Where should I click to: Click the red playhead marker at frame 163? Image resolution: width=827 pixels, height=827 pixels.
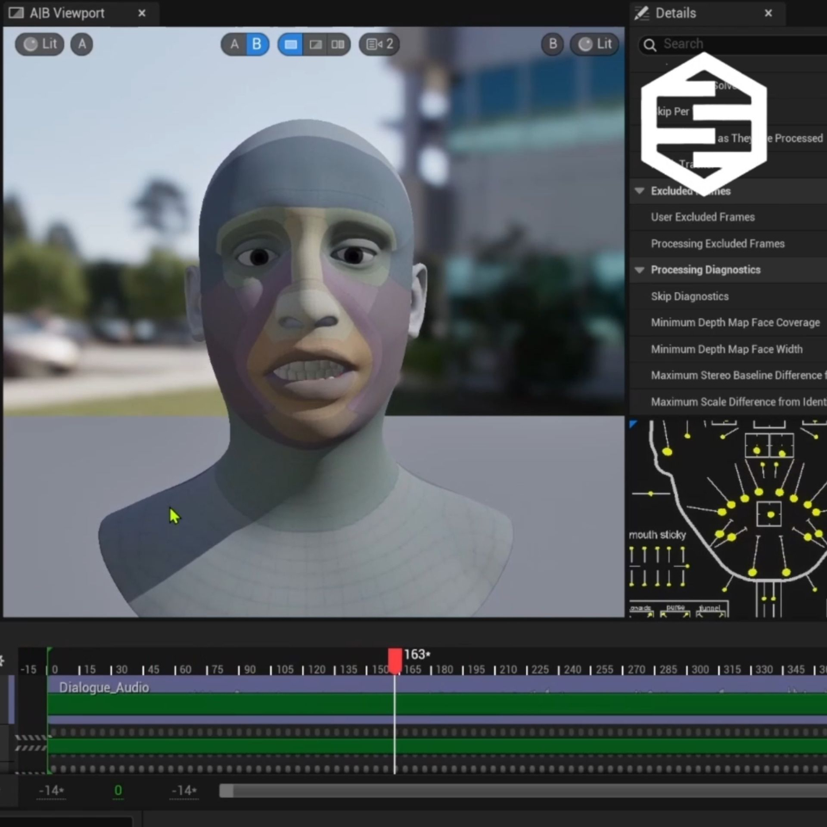point(395,660)
